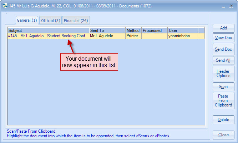Image resolution: width=238 pixels, height=143 pixels.
Task: Open the Financial (24) tab
Action: click(76, 21)
